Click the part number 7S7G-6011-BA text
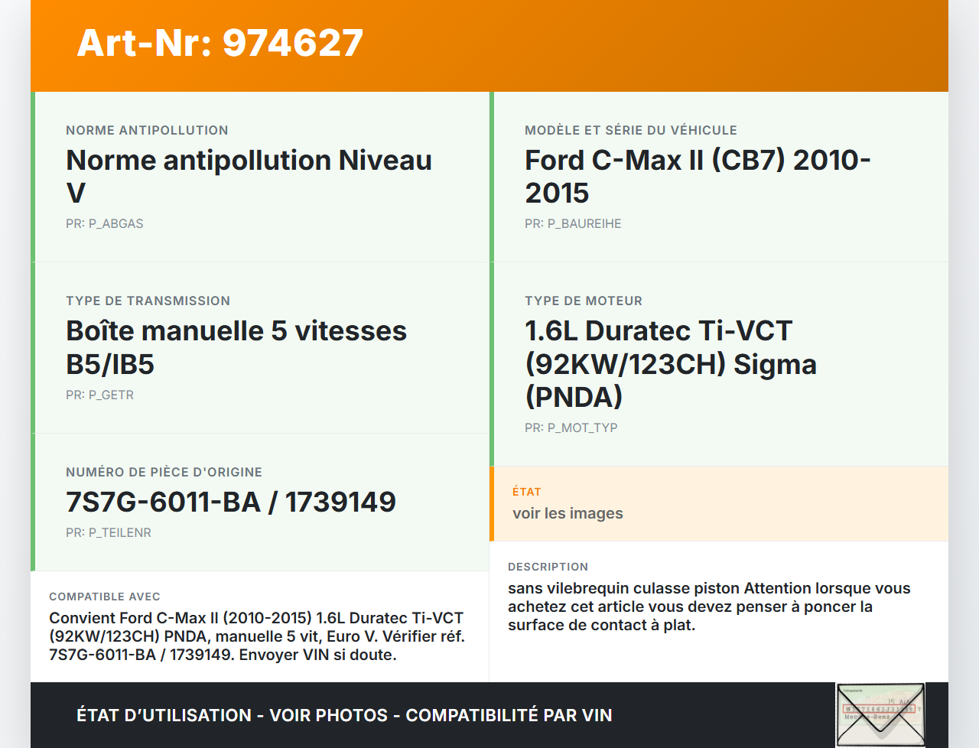 [231, 502]
